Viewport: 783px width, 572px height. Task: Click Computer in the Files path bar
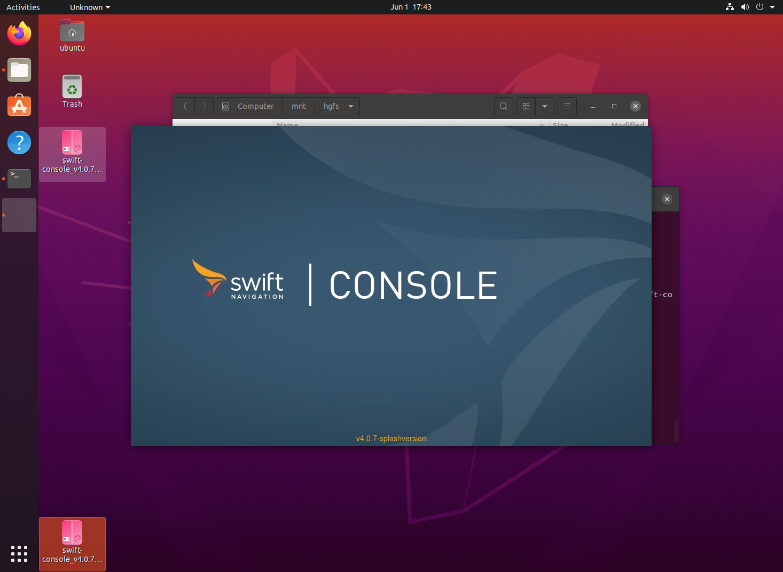[250, 106]
